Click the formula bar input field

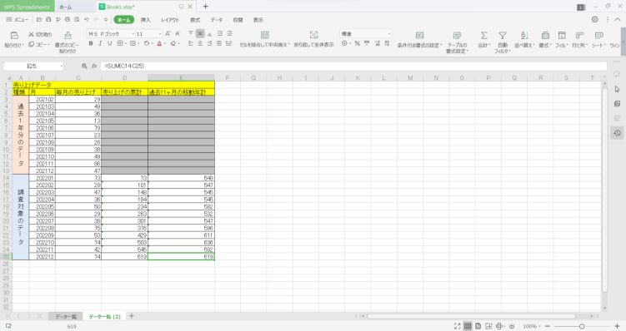point(353,67)
